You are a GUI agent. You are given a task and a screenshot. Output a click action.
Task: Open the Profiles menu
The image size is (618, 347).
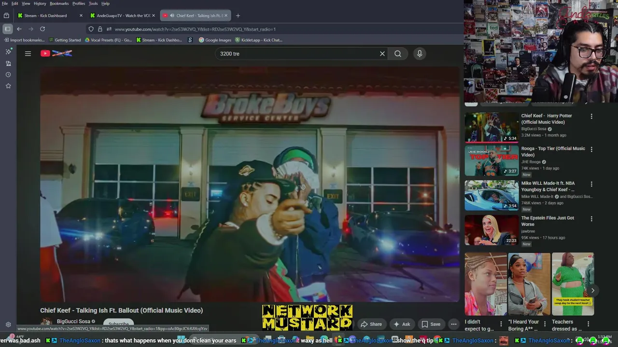click(x=79, y=3)
